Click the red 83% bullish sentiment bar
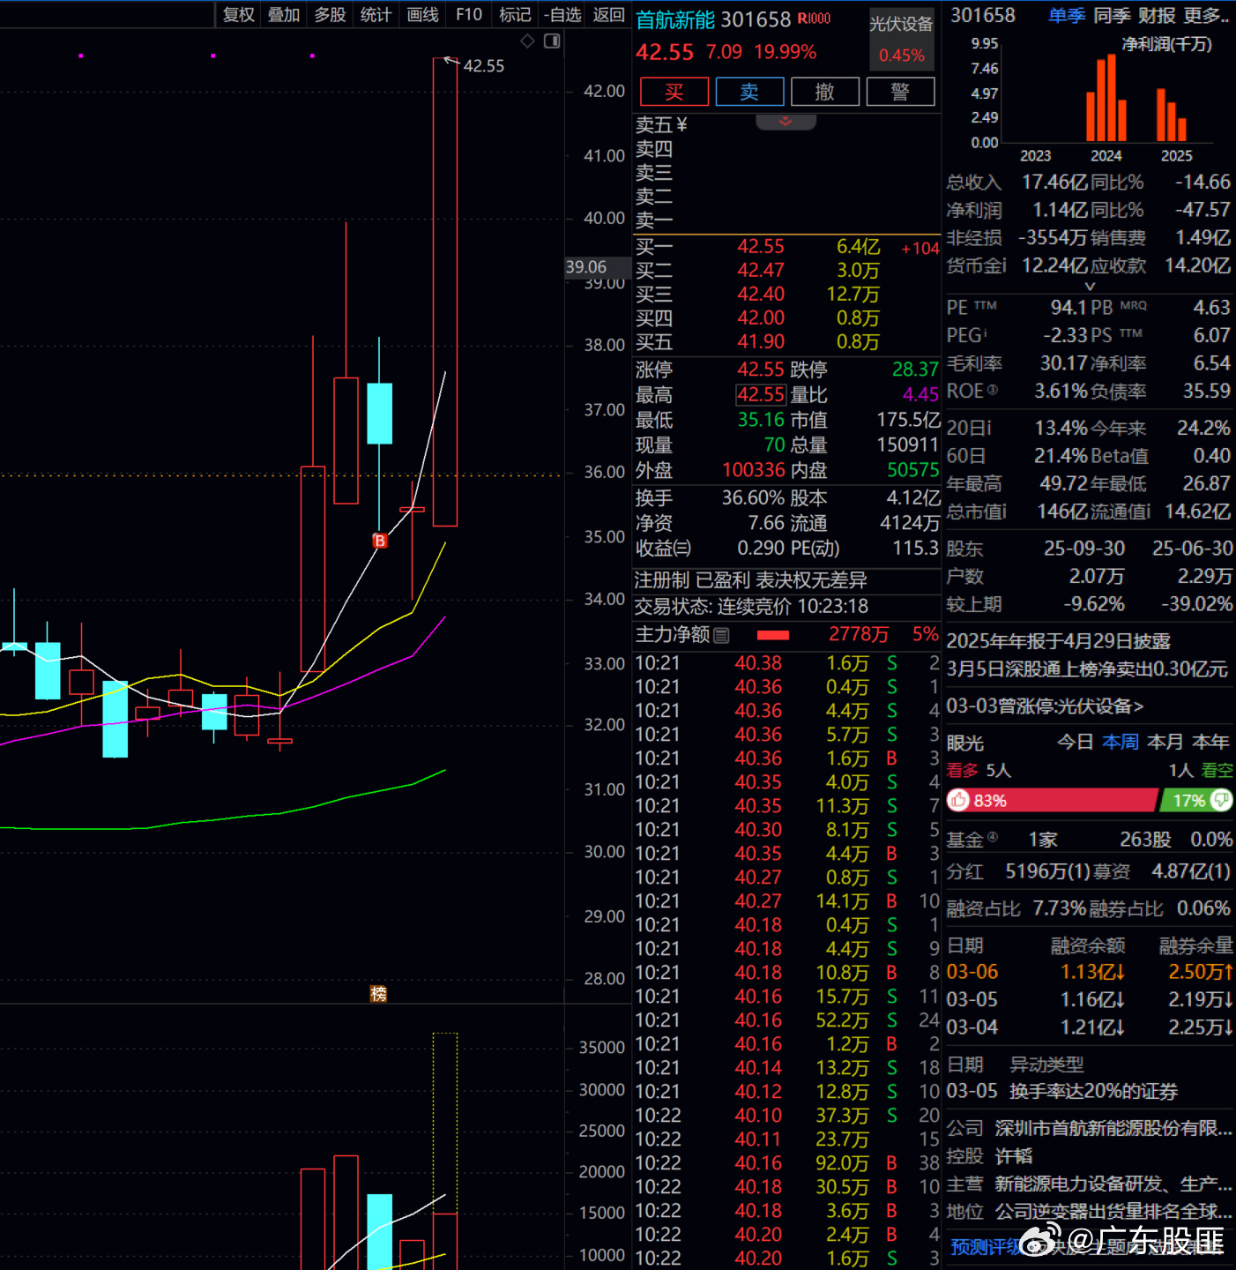This screenshot has height=1270, width=1236. coord(1053,800)
